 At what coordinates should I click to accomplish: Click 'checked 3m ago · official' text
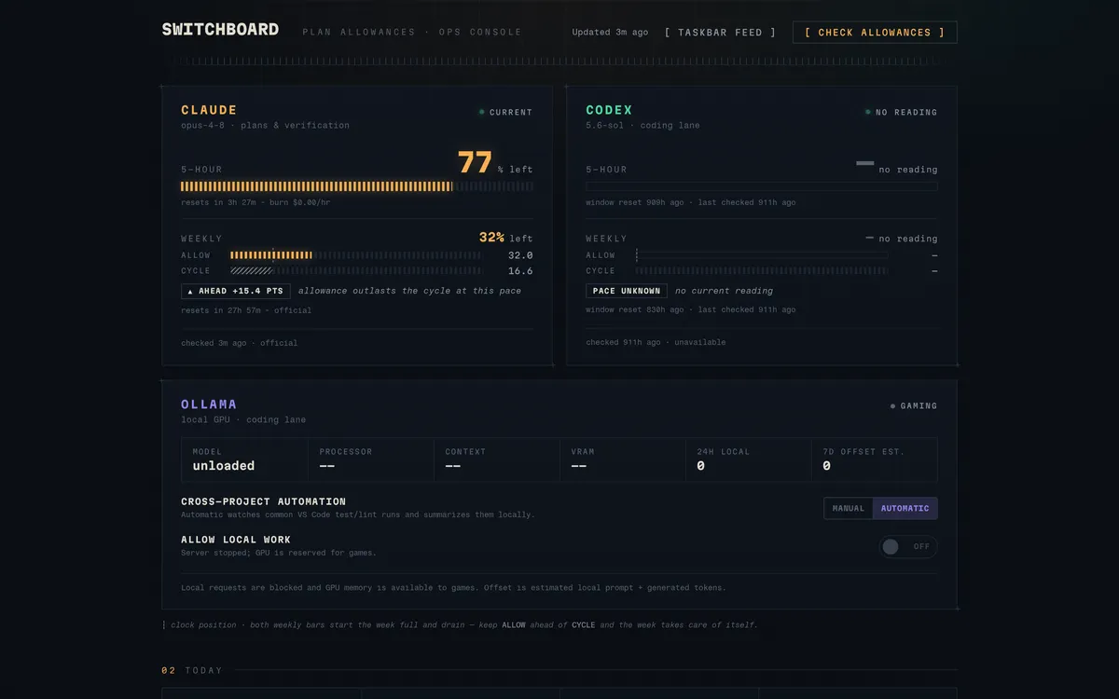point(240,343)
